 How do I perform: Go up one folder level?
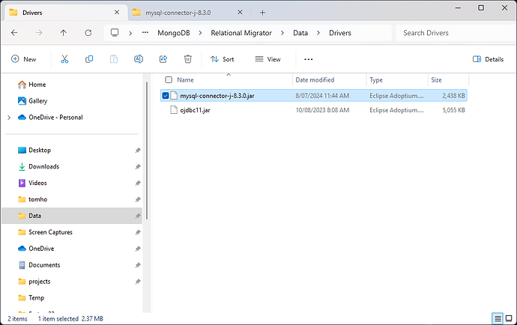click(64, 33)
